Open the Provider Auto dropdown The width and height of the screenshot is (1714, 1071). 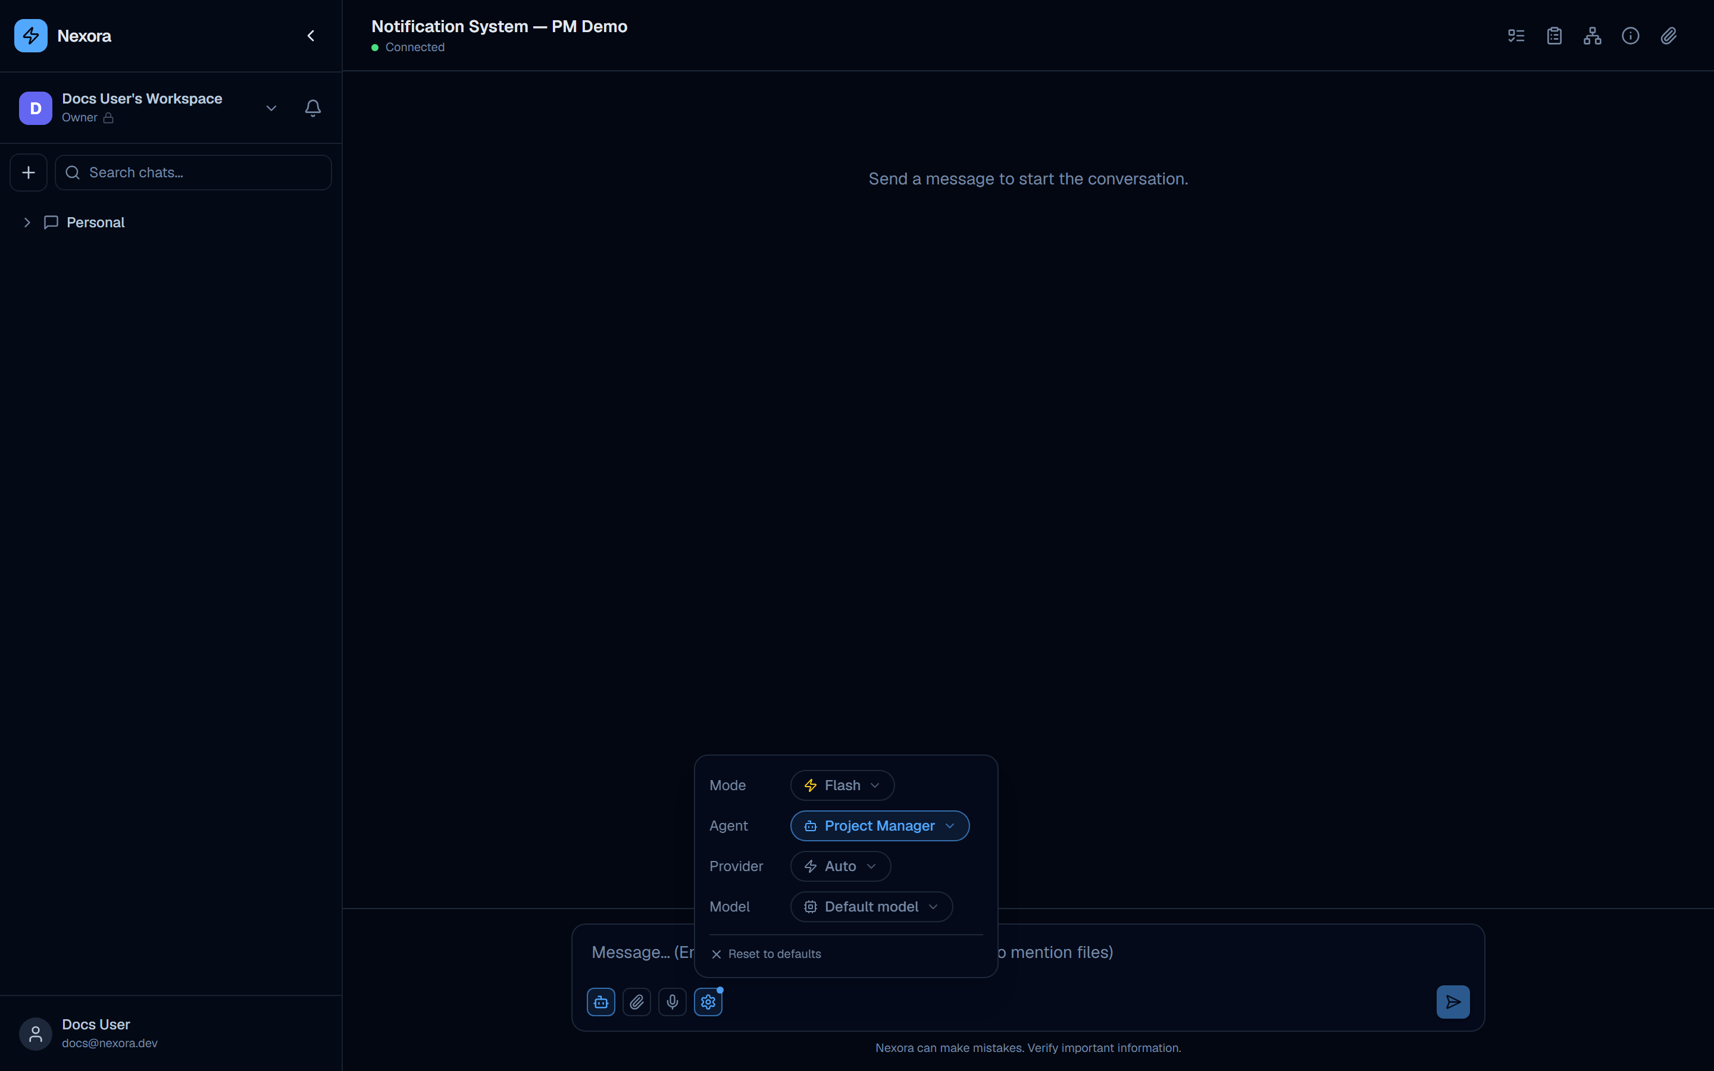point(841,866)
